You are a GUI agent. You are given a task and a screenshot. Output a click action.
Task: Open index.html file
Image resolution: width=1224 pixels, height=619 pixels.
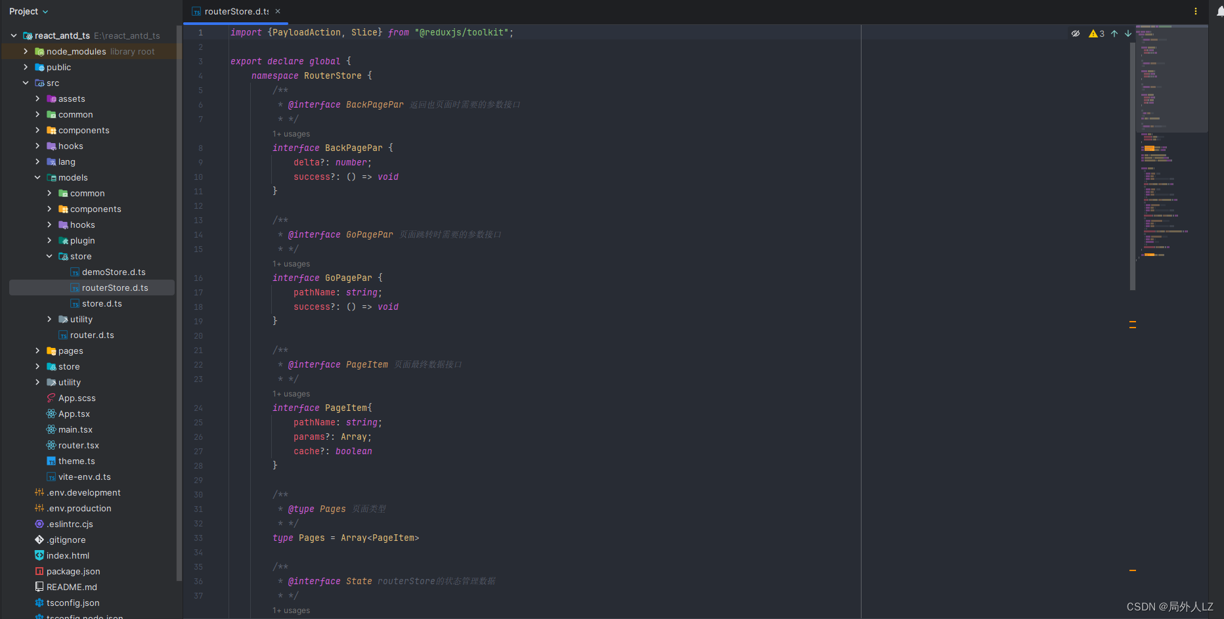click(68, 555)
